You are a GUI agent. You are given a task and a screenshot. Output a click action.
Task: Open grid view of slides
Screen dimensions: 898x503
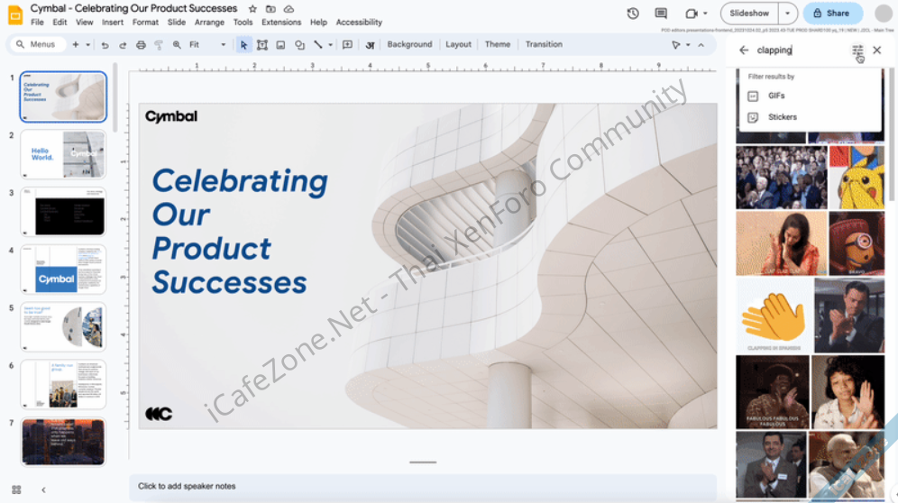tap(16, 489)
